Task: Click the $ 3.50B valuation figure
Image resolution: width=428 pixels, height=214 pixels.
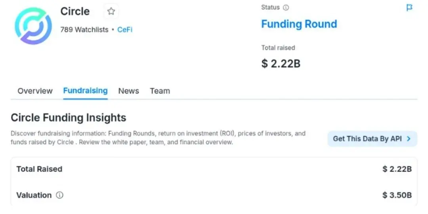Action: tap(397, 195)
